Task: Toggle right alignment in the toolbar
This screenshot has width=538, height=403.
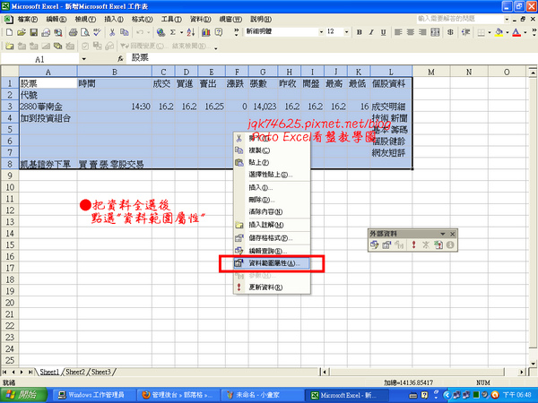Action: 422,32
